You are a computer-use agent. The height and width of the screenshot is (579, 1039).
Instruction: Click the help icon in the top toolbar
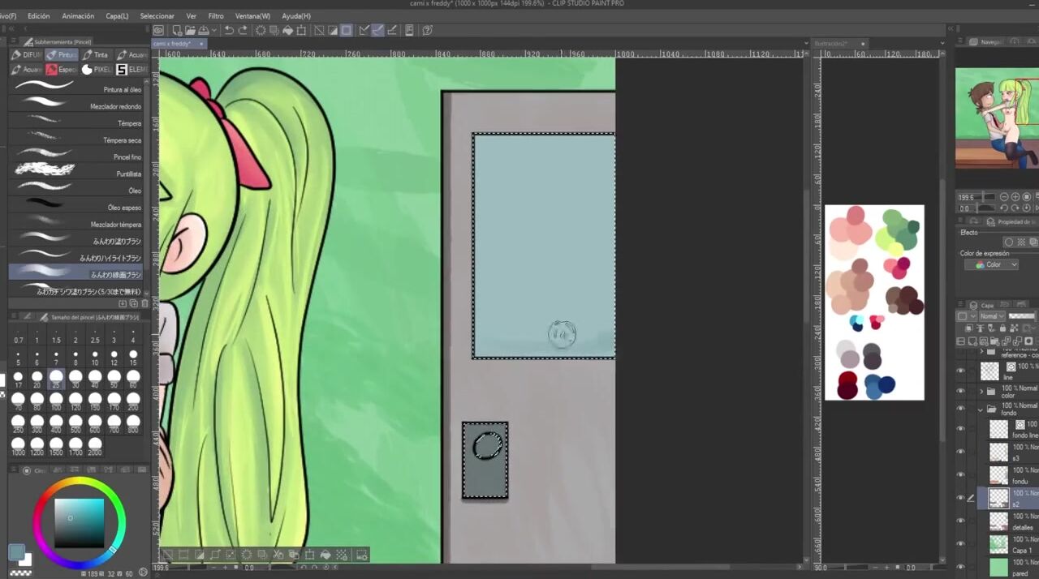(x=427, y=31)
